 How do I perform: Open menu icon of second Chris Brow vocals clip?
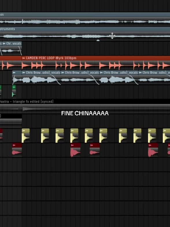[63, 73]
